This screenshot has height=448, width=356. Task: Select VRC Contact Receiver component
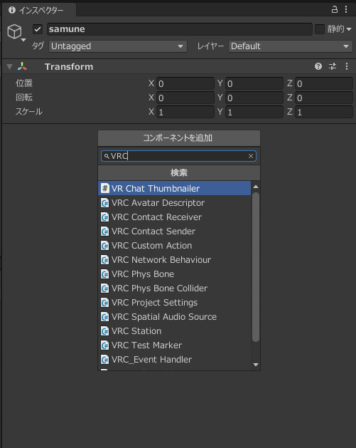(x=174, y=217)
